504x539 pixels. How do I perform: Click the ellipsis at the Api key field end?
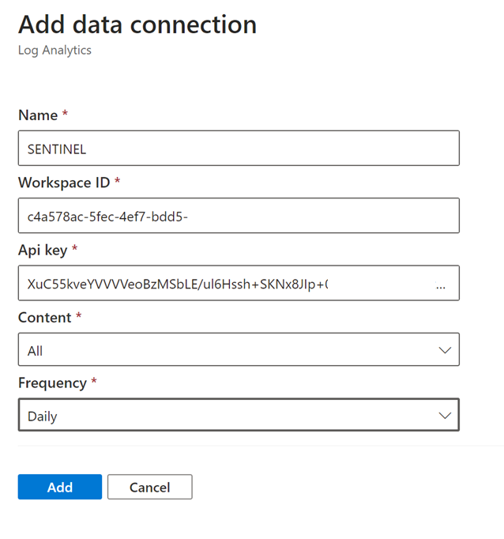click(x=441, y=287)
